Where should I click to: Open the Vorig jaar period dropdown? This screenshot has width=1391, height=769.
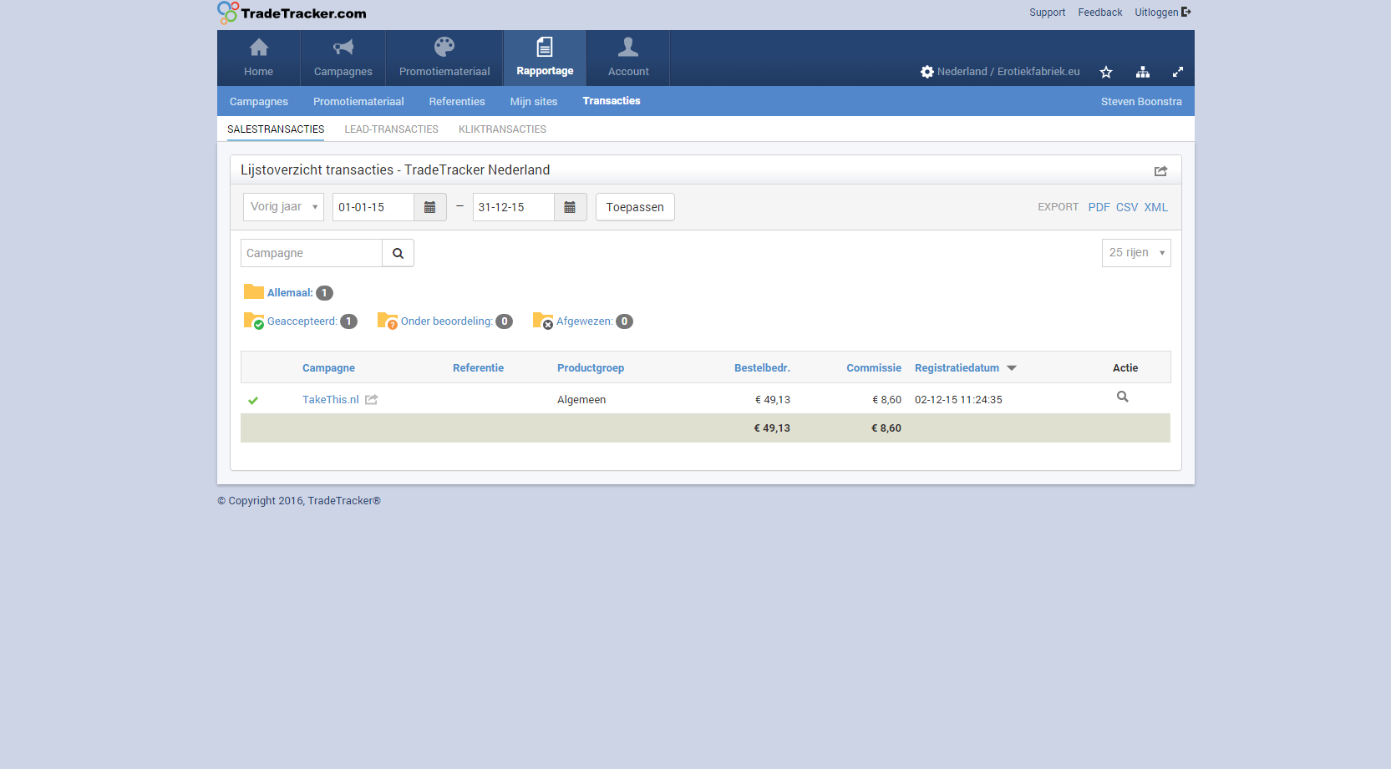tap(283, 207)
